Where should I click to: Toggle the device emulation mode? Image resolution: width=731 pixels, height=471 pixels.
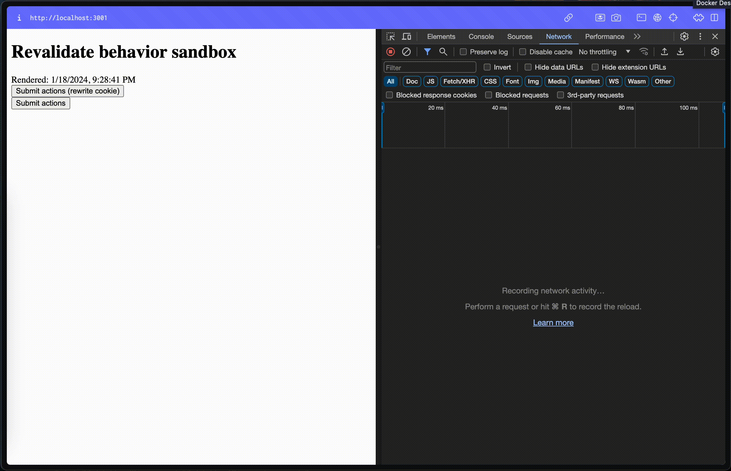406,36
